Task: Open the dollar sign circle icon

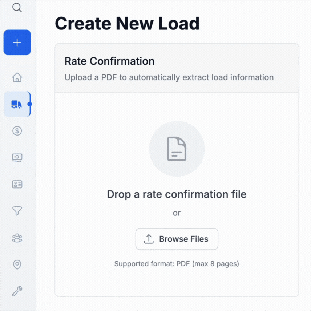Action: click(17, 131)
